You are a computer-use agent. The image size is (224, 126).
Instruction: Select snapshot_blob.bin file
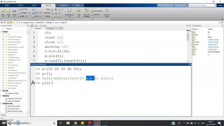[x=14, y=98]
